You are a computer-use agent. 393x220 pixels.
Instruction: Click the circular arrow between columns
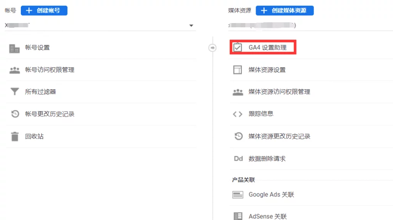click(212, 48)
